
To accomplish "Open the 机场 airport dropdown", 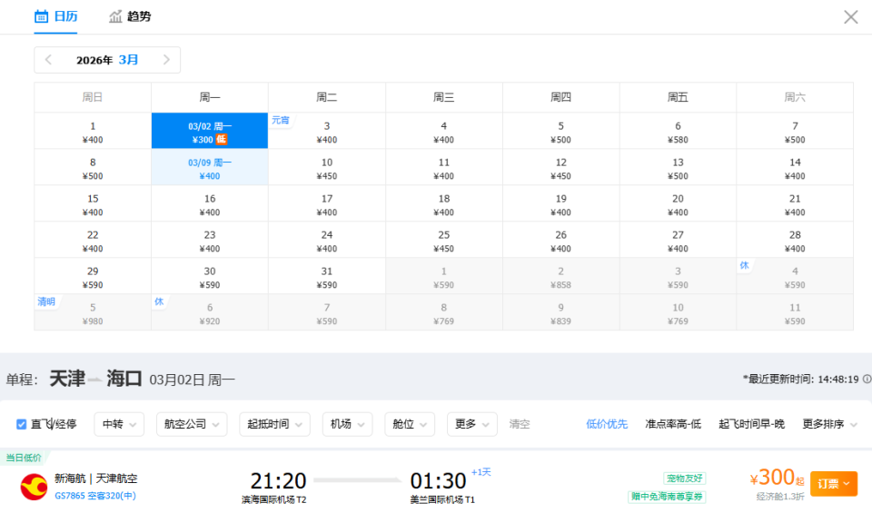I will [347, 424].
